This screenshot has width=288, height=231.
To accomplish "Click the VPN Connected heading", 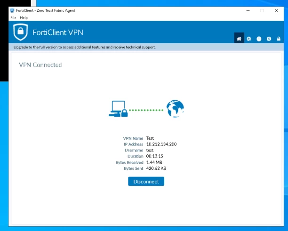I will point(40,65).
